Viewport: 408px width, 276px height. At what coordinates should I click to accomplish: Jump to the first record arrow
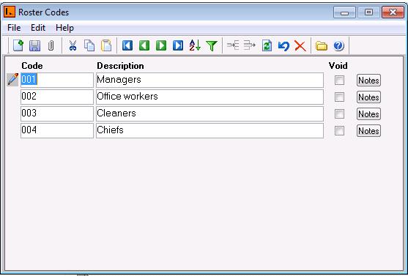pyautogui.click(x=127, y=45)
